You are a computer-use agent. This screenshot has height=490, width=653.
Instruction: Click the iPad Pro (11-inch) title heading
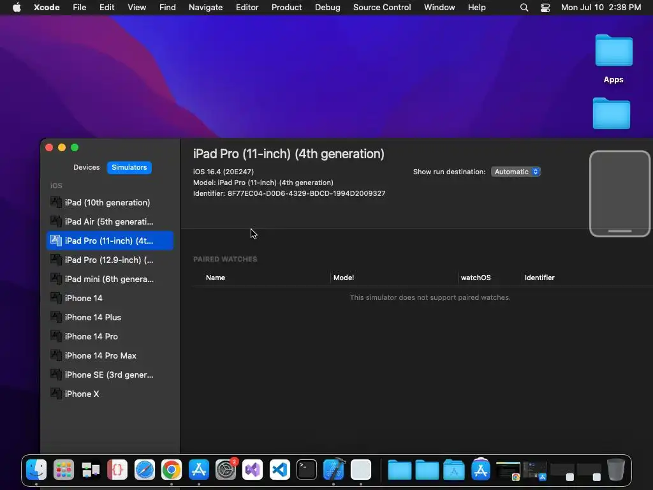[289, 154]
